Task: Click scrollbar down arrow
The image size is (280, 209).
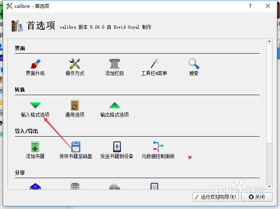Action: point(269,187)
